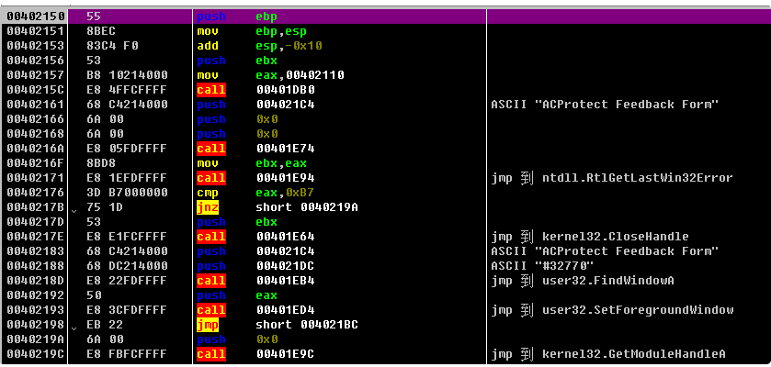Click the kernel32.GetModuleHandleA comment

608,353
